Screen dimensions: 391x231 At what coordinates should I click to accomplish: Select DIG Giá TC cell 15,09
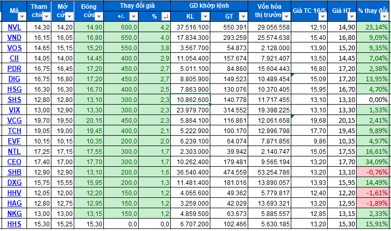(x=309, y=79)
